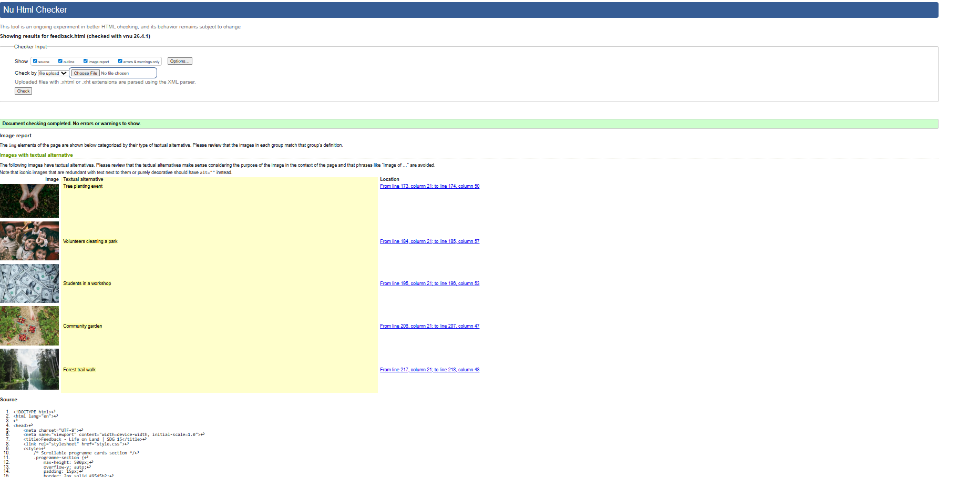The image size is (958, 477).
Task: Open the location link for line 173
Action: pyautogui.click(x=429, y=186)
